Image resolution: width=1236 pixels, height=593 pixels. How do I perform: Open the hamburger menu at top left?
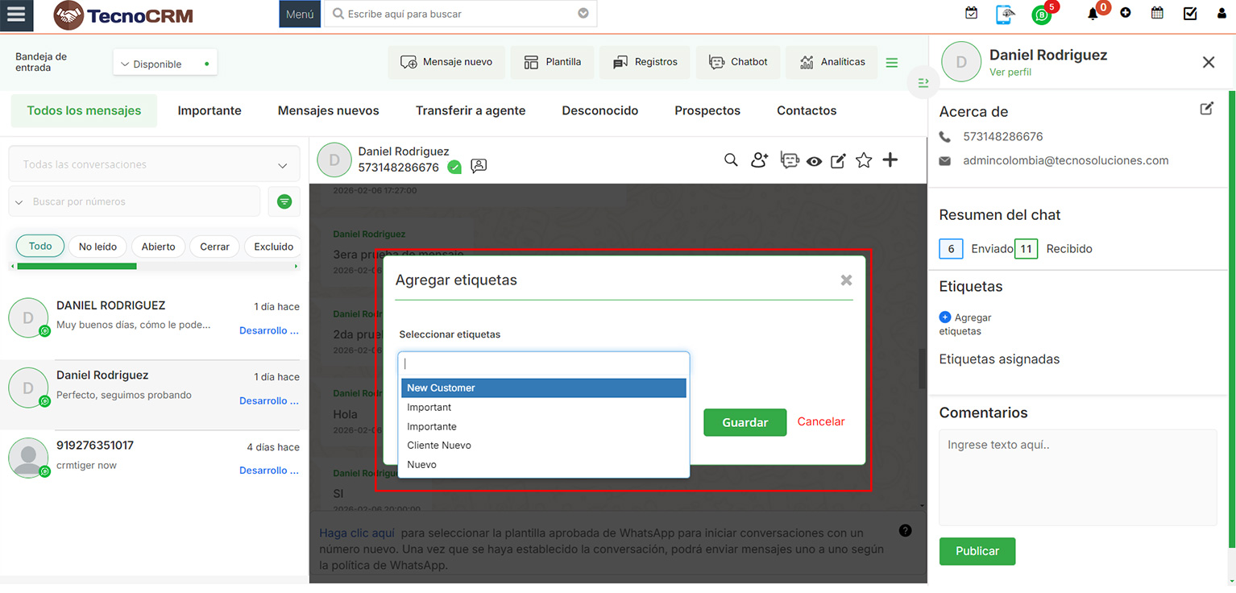coord(16,15)
